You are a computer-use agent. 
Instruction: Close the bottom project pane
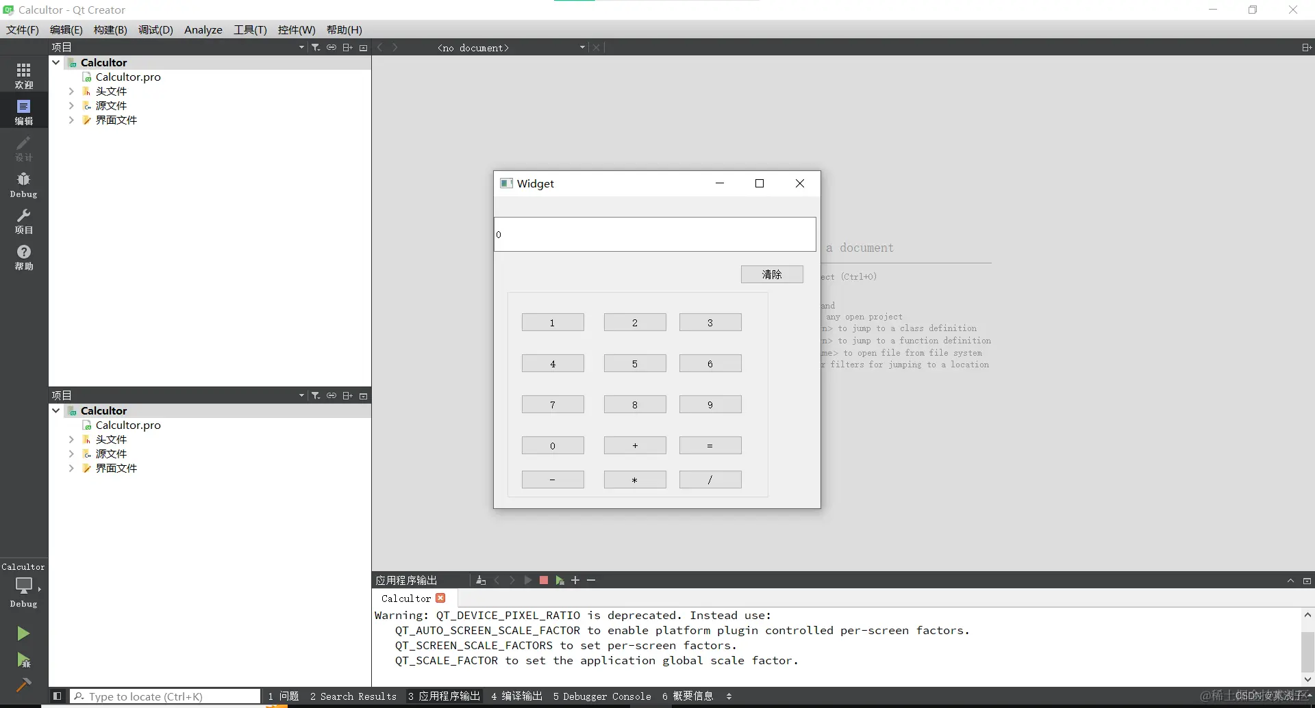[364, 395]
